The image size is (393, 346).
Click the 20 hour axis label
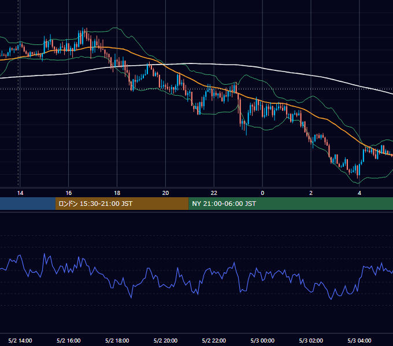tap(165, 193)
